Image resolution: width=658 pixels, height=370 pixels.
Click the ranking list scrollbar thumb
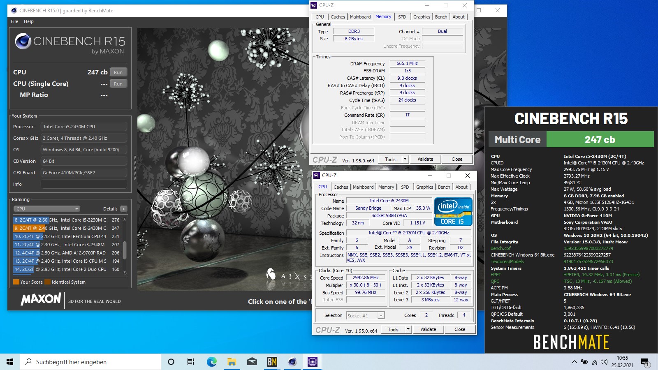[125, 250]
